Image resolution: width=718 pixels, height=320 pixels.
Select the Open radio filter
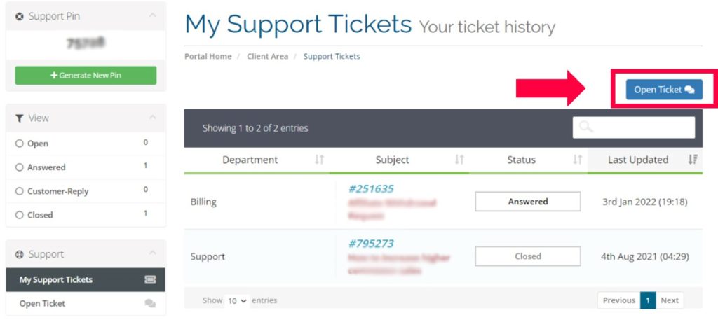pyautogui.click(x=19, y=144)
